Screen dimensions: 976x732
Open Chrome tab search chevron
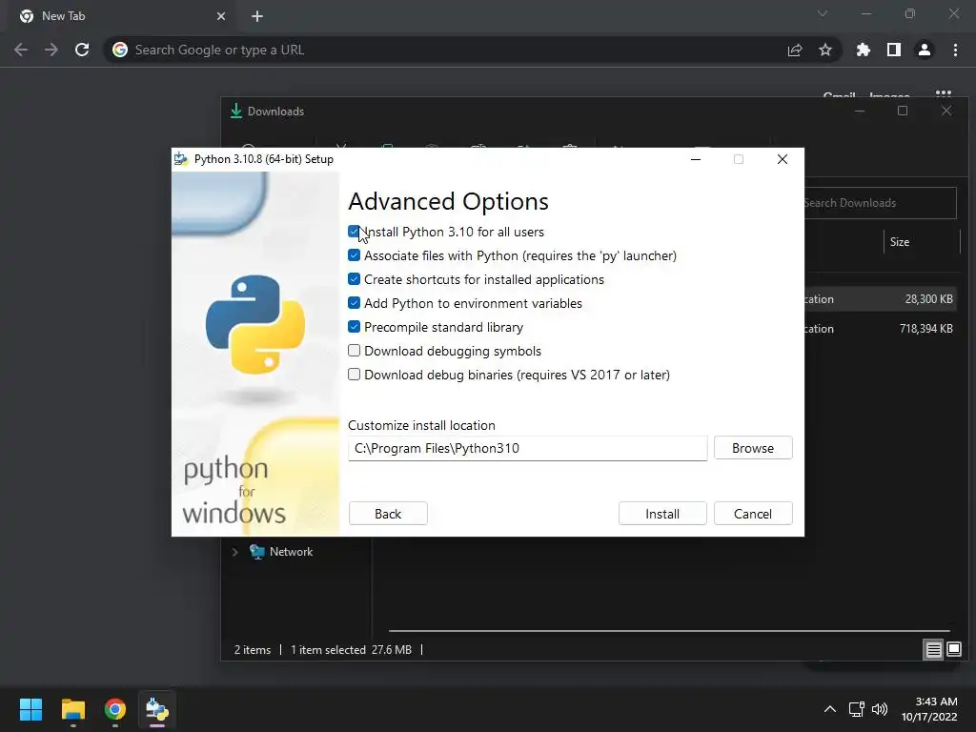(x=823, y=13)
